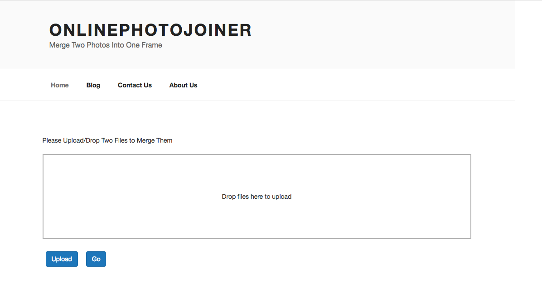Image resolution: width=542 pixels, height=283 pixels.
Task: Click the ONLINEPHOTOJOINER site title
Action: tap(150, 30)
